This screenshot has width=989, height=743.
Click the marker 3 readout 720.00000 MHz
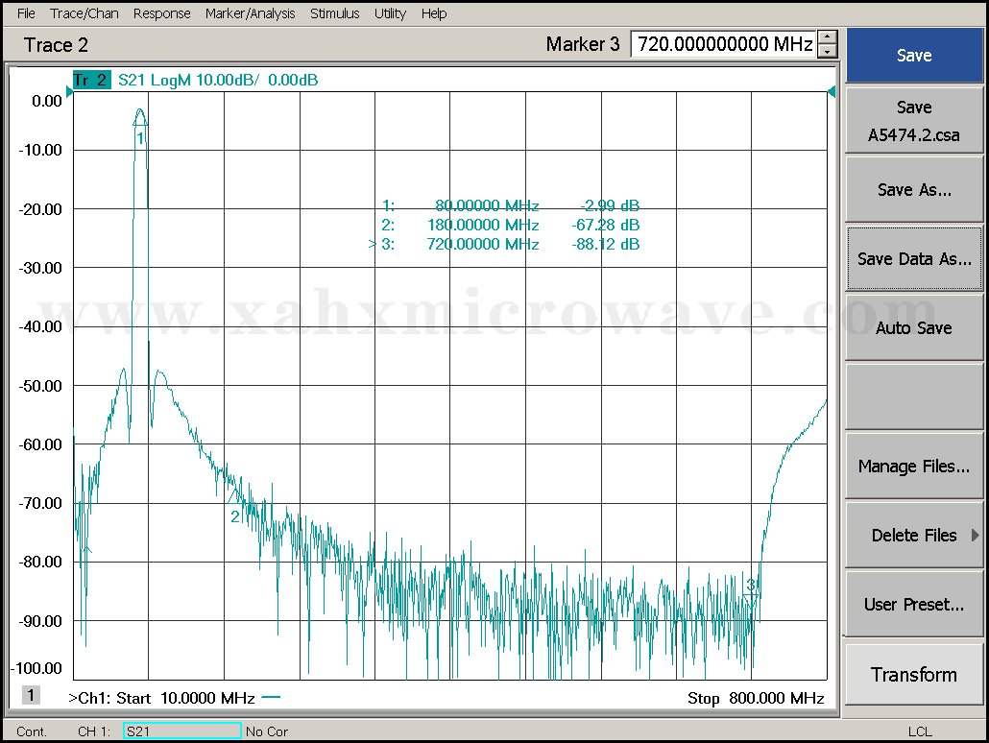[483, 244]
